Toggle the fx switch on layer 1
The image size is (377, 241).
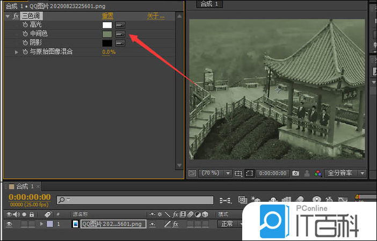[x=176, y=224]
